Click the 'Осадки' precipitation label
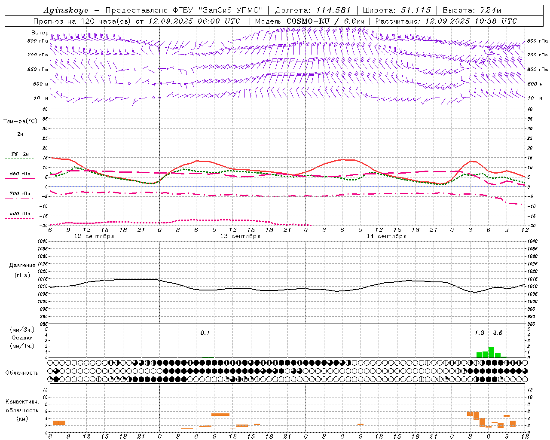Screen dimensions: 550x440 coord(22,338)
